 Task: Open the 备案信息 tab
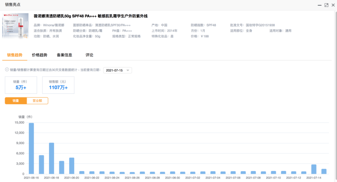pos(65,55)
